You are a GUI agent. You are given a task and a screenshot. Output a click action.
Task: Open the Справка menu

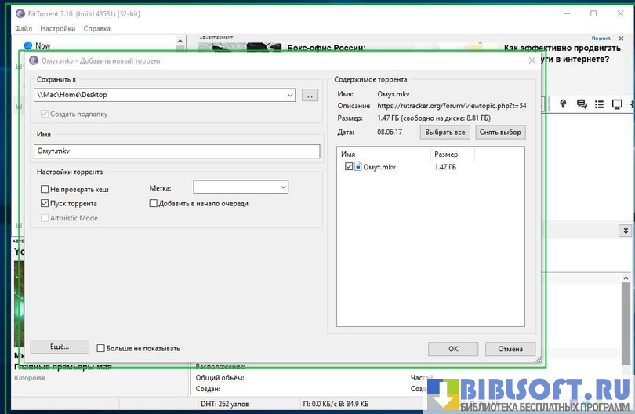point(96,29)
